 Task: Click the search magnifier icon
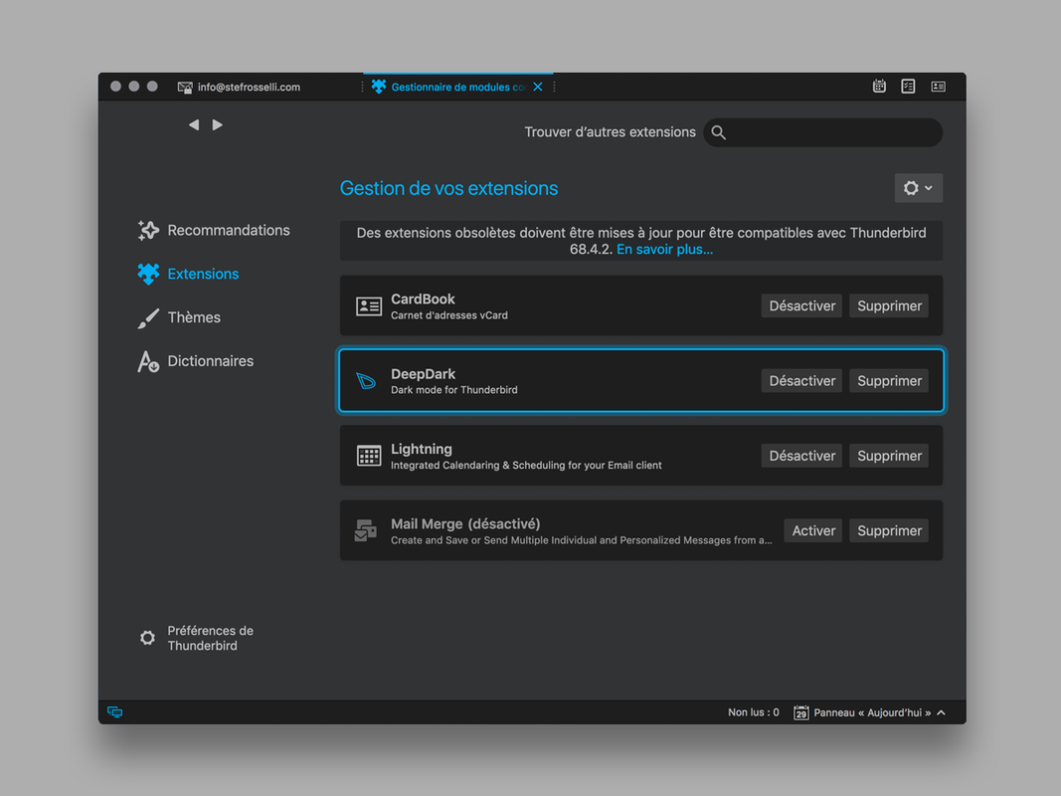pos(719,132)
